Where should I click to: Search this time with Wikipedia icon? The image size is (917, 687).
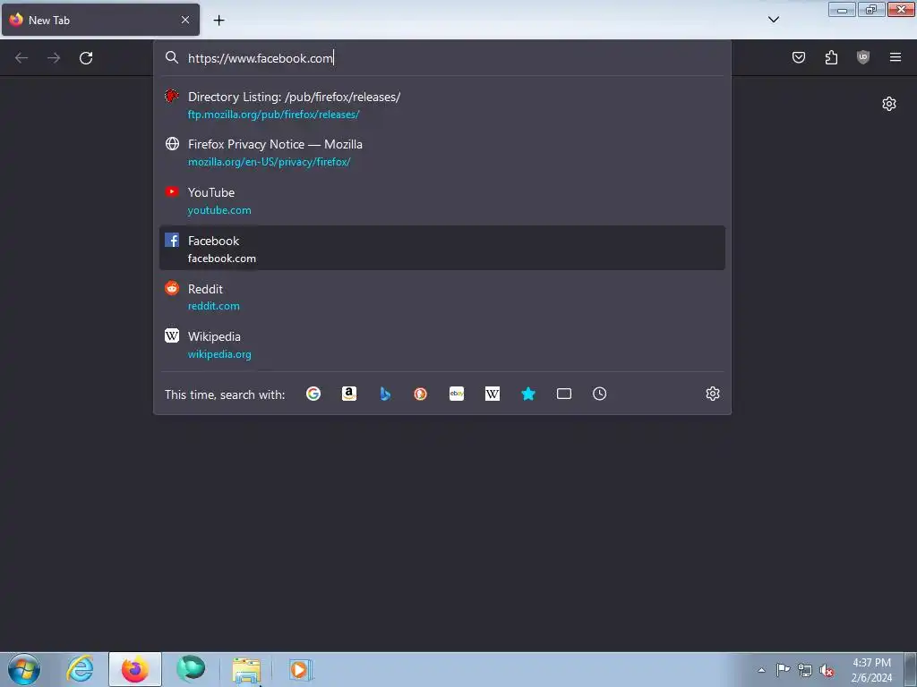click(x=493, y=394)
